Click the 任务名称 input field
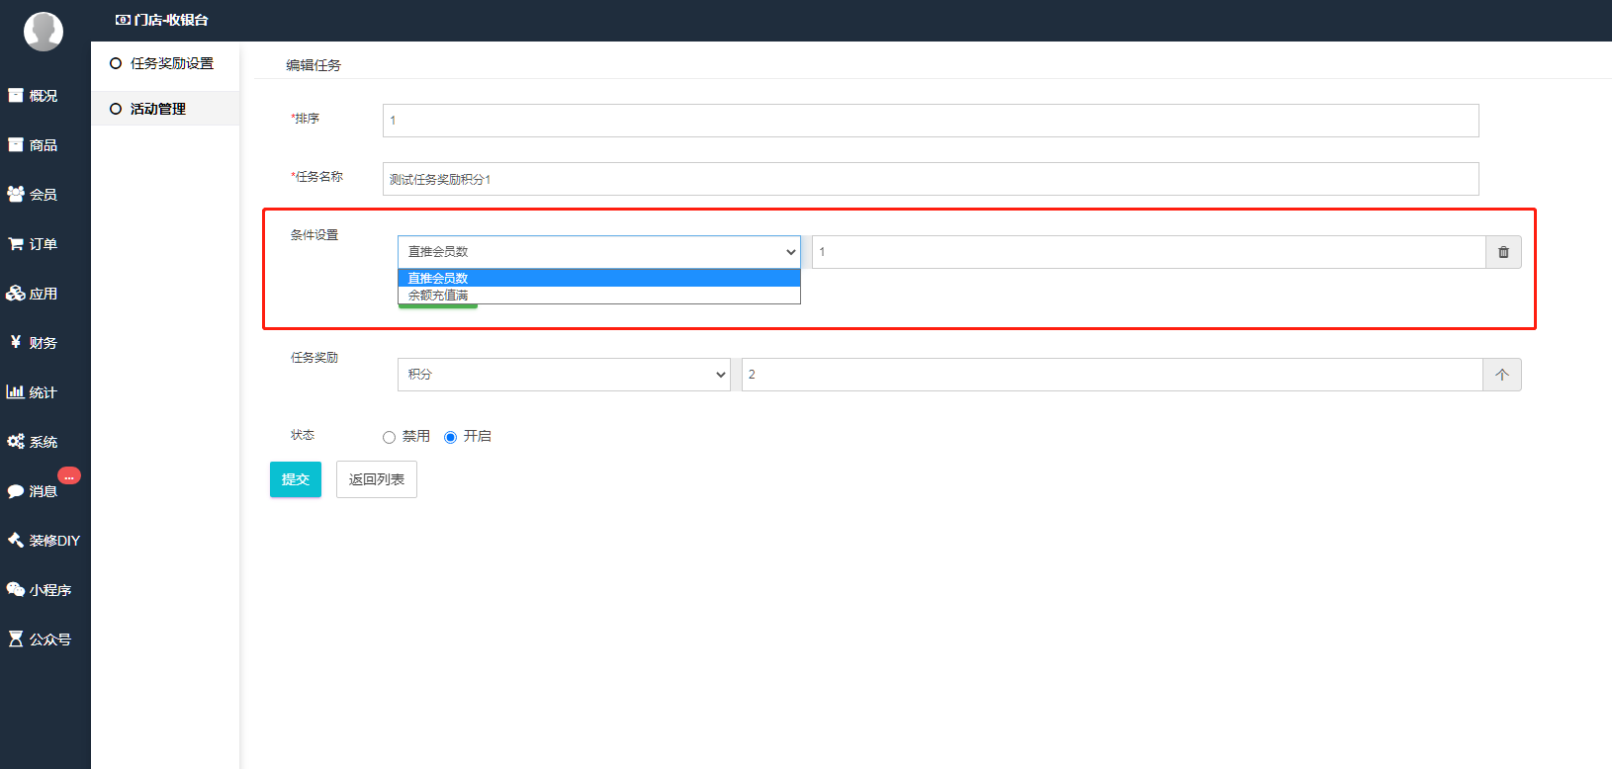This screenshot has height=769, width=1612. pyautogui.click(x=930, y=179)
